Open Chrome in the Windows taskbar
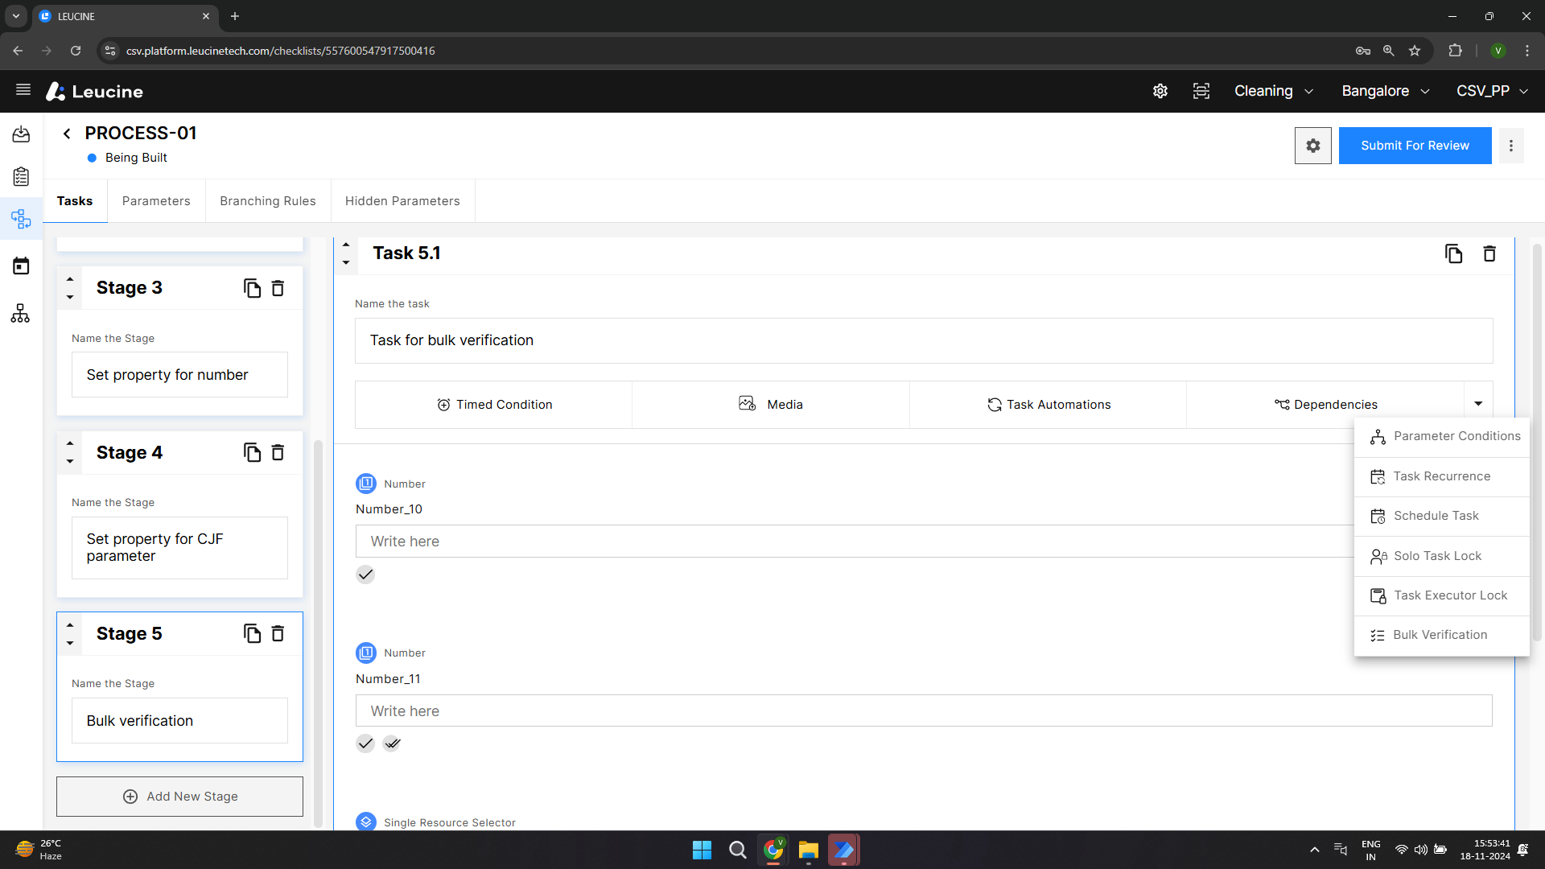 pos(773,850)
